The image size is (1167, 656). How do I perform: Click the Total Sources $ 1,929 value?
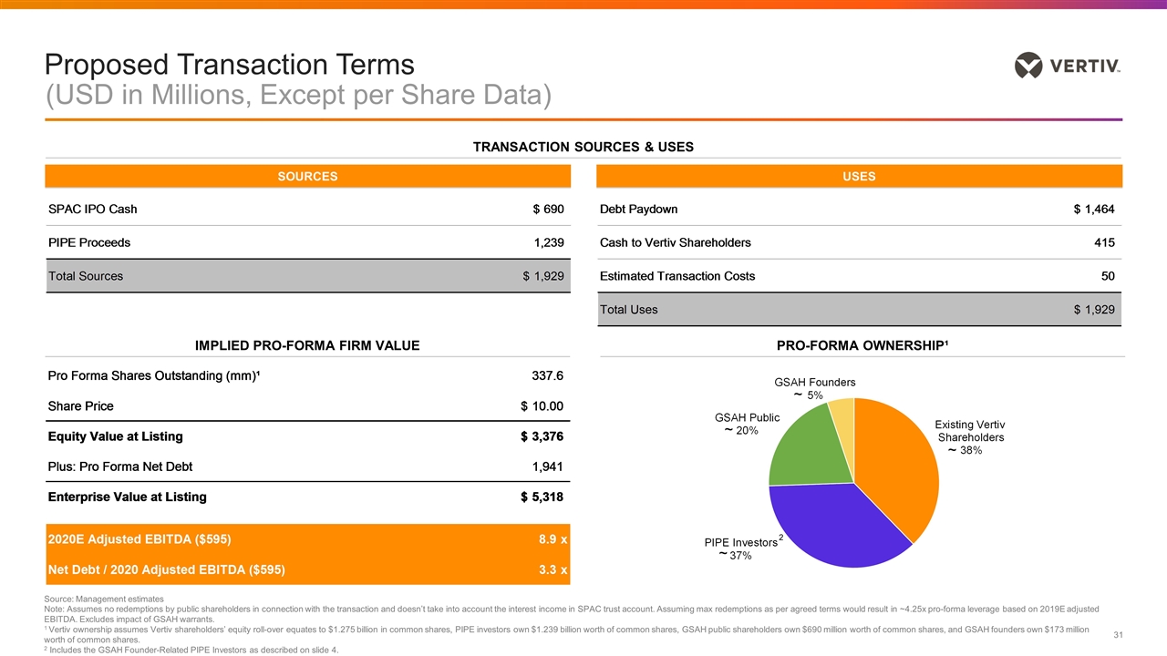tap(543, 276)
